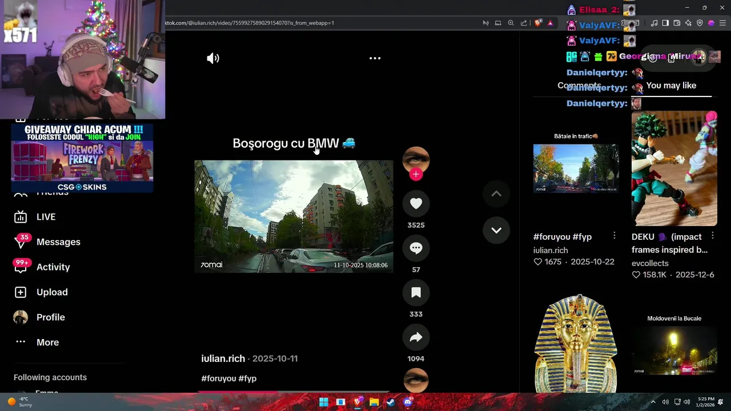Click the Messages icon with 35 badge
Screen dimensions: 731x411
(x=21, y=242)
